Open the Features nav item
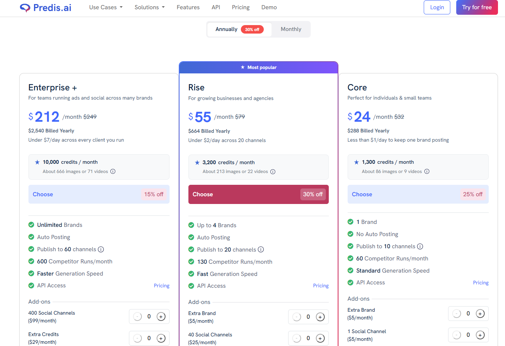The width and height of the screenshot is (505, 346). click(188, 7)
